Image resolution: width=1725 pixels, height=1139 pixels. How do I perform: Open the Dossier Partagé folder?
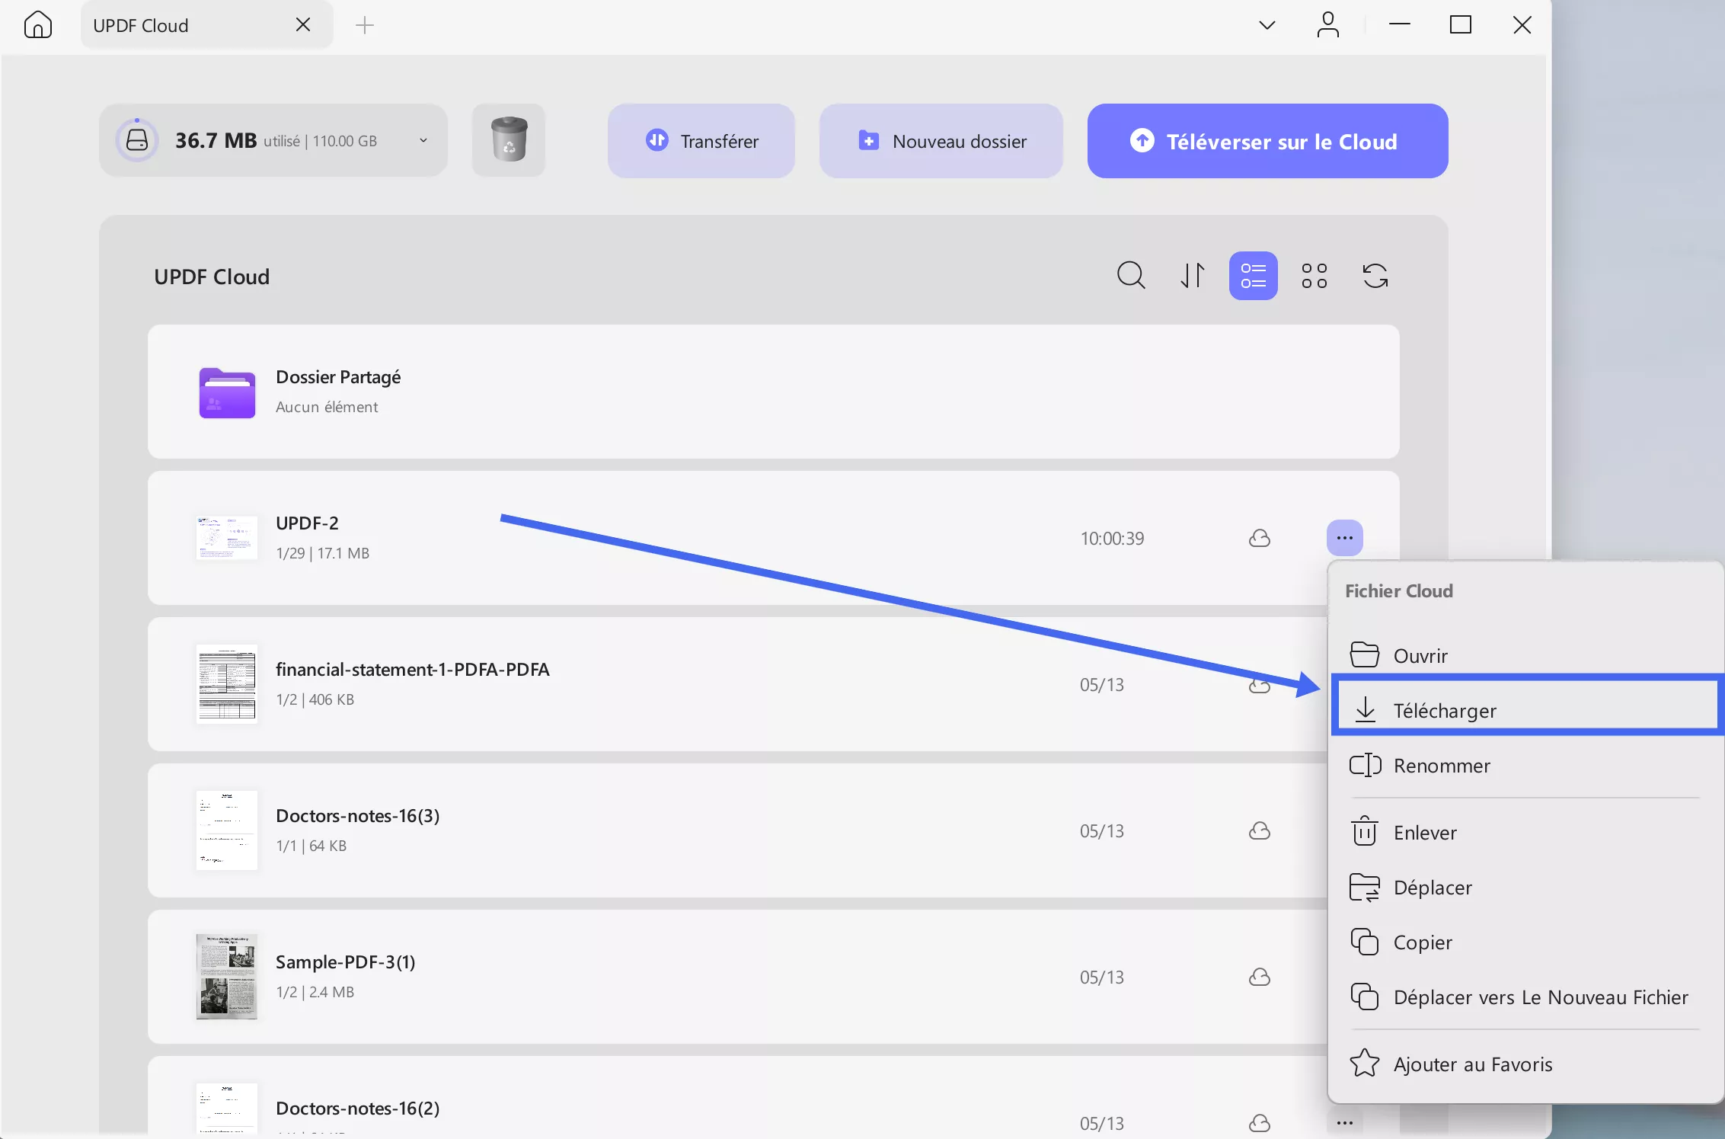(x=774, y=392)
